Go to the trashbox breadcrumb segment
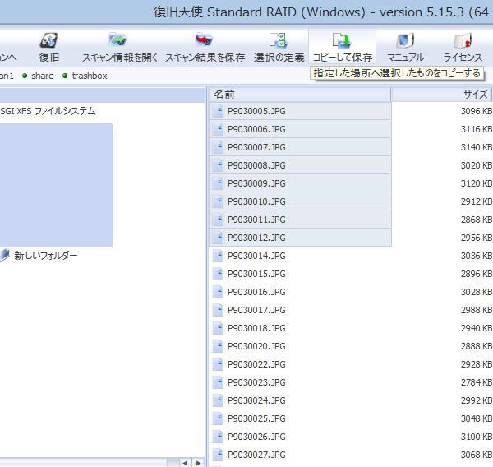 (x=89, y=76)
